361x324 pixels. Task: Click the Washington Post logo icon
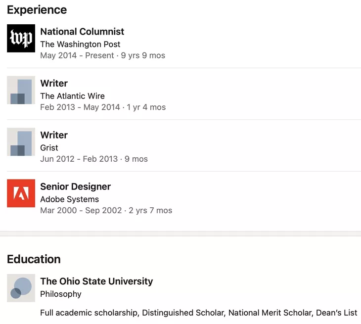click(x=21, y=38)
